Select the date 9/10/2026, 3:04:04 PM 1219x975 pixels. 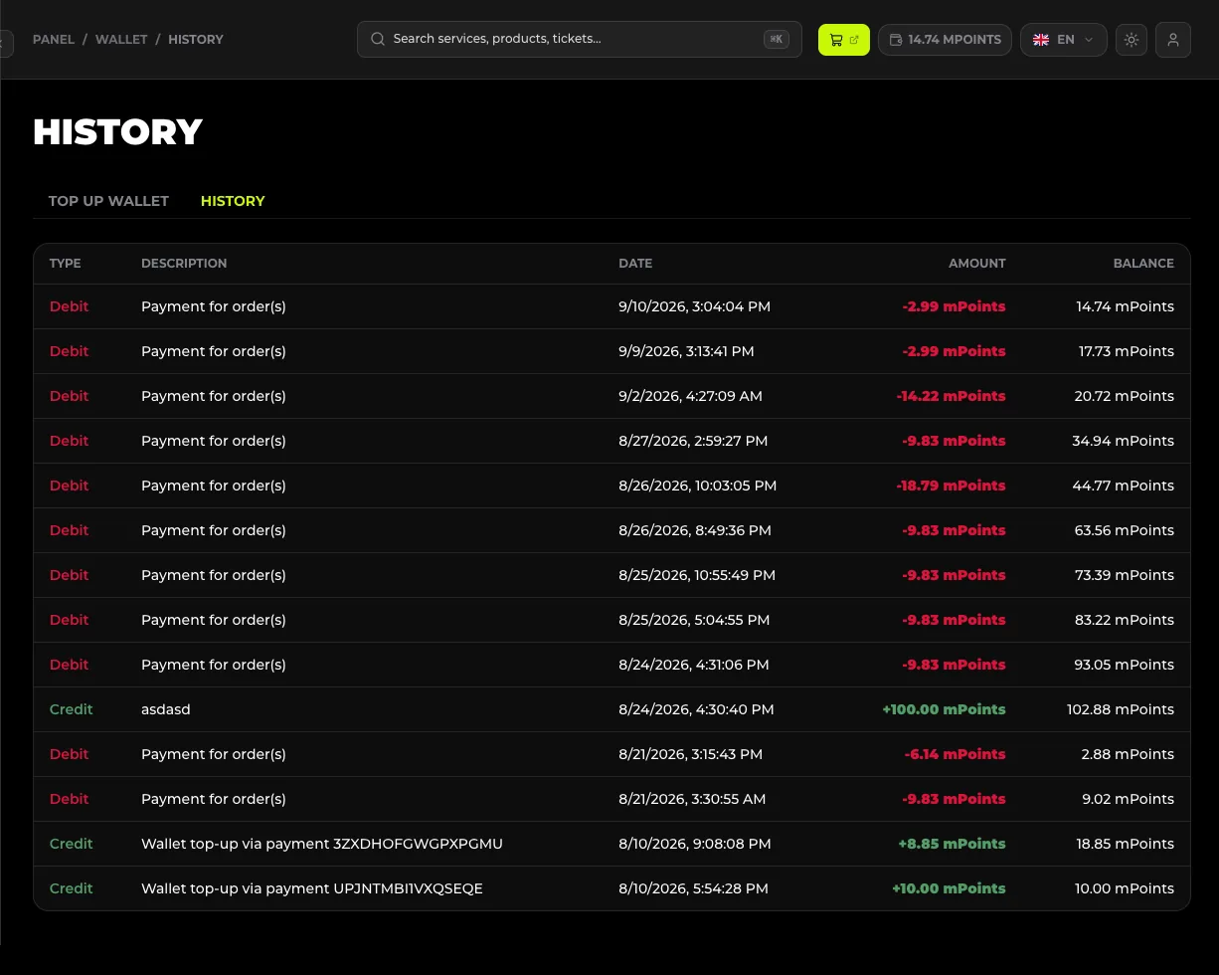(694, 306)
